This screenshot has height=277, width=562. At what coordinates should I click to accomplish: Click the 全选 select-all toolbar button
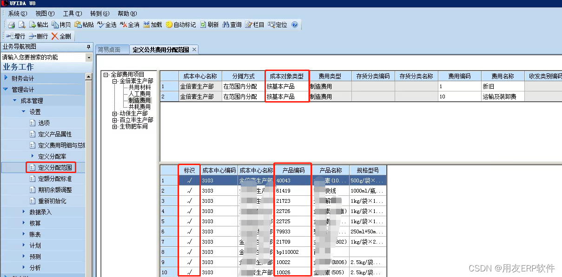tap(106, 25)
